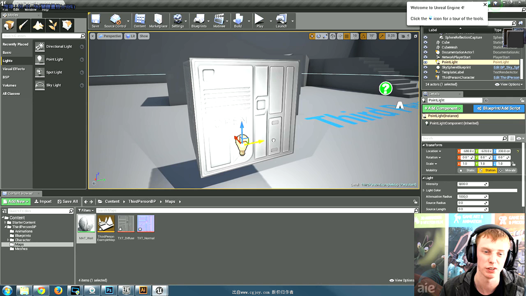The width and height of the screenshot is (526, 296).
Task: Select Landscape mode icon
Action: 38,25
